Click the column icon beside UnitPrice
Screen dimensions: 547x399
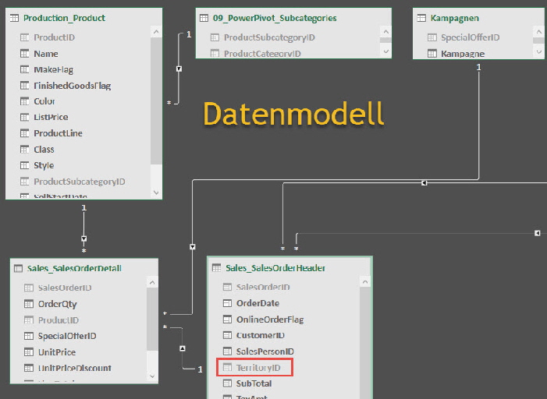coord(28,352)
